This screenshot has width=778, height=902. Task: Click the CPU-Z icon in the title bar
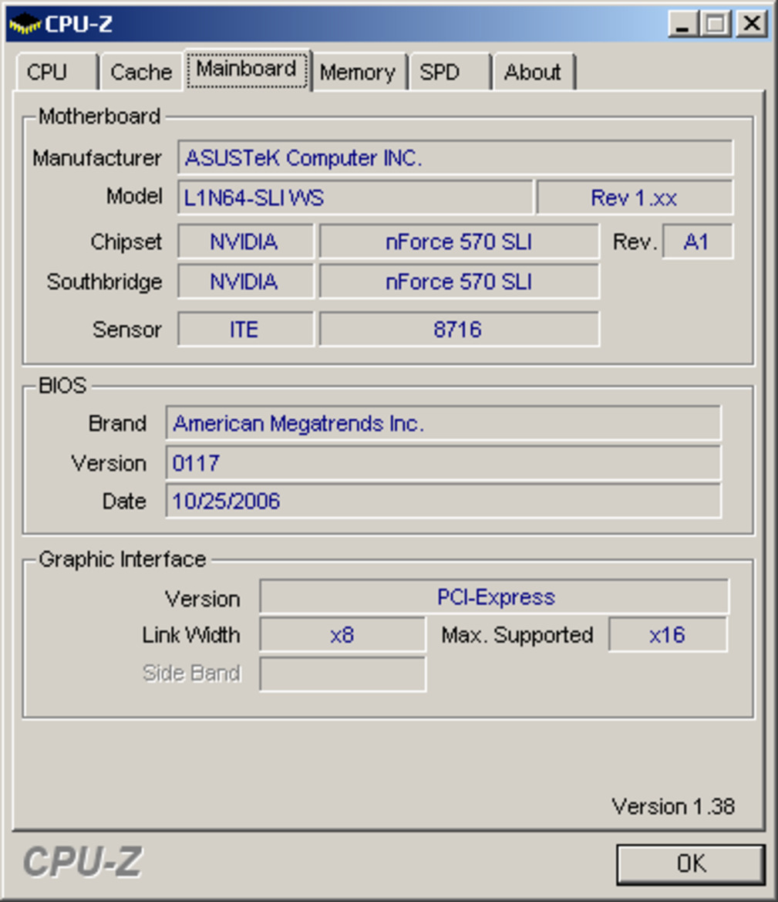click(25, 24)
